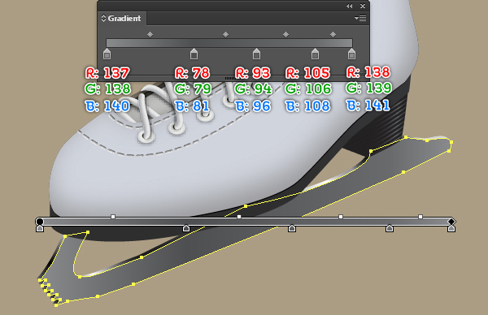Open the Gradient panel flyout menu
Viewport: 488px width, 315px height.
[x=360, y=19]
